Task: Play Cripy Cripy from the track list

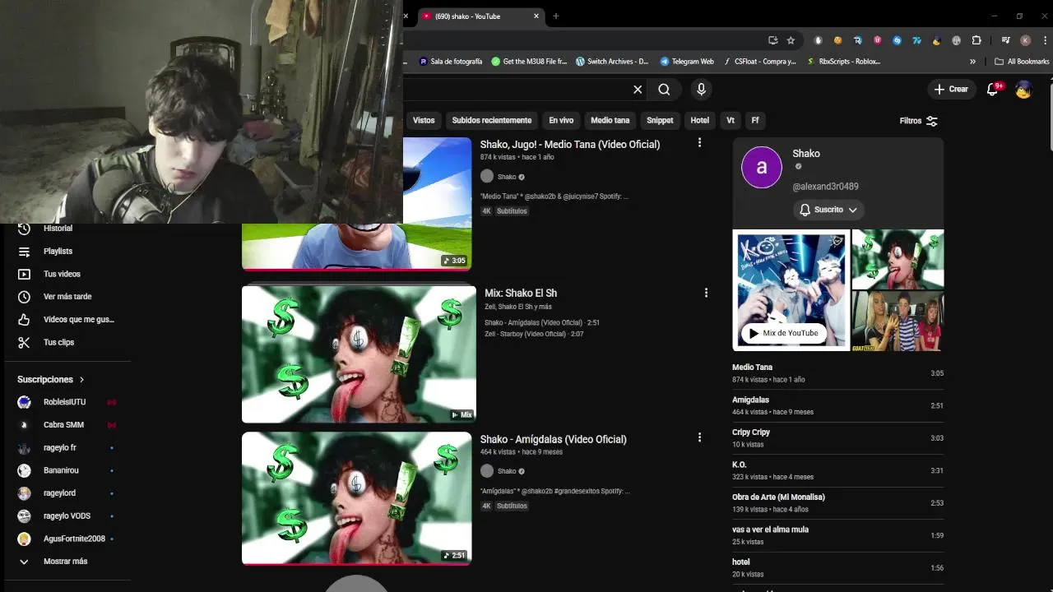Action: pyautogui.click(x=837, y=438)
